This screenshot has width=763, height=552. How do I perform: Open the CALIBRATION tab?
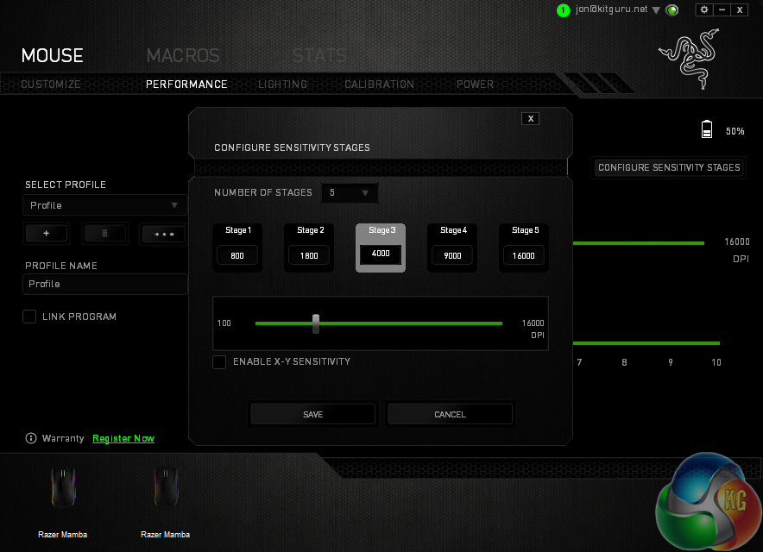[379, 85]
